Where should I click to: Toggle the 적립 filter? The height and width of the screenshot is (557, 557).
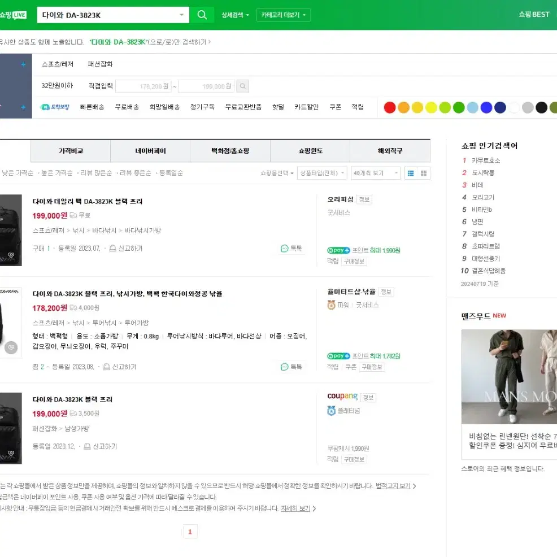pos(358,107)
